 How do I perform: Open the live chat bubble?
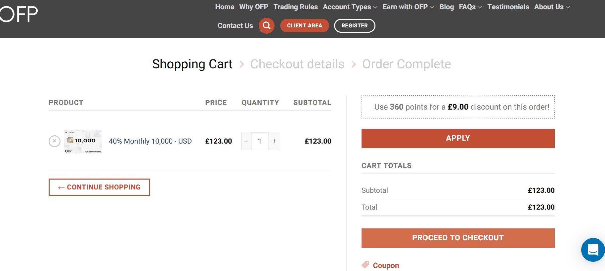click(593, 250)
